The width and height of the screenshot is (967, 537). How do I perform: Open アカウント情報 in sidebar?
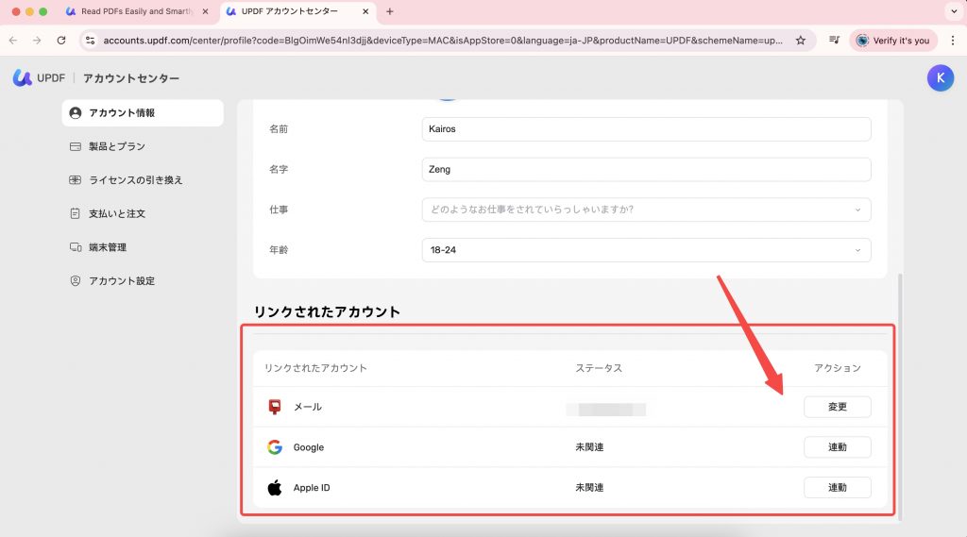(x=143, y=113)
